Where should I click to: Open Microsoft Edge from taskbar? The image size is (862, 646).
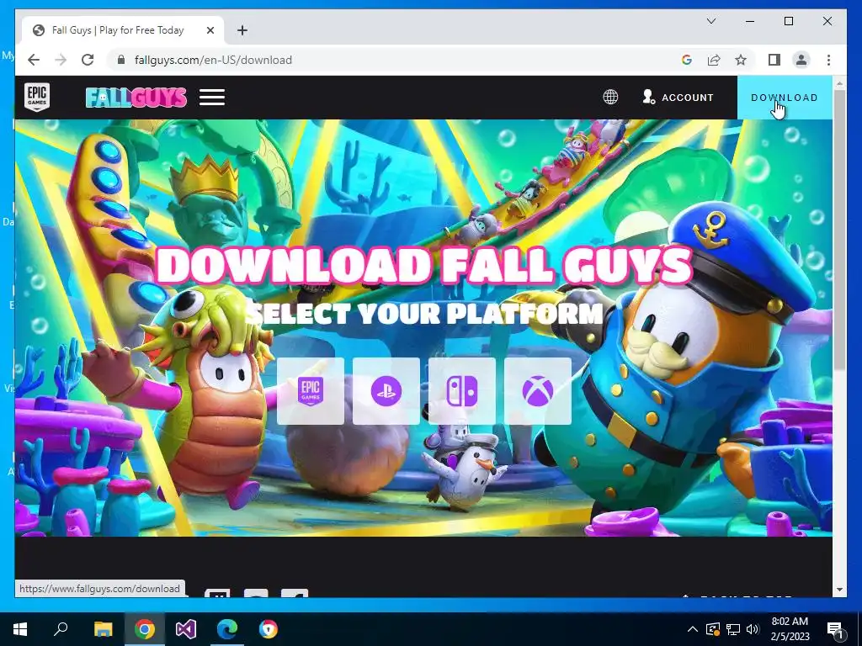pos(227,629)
